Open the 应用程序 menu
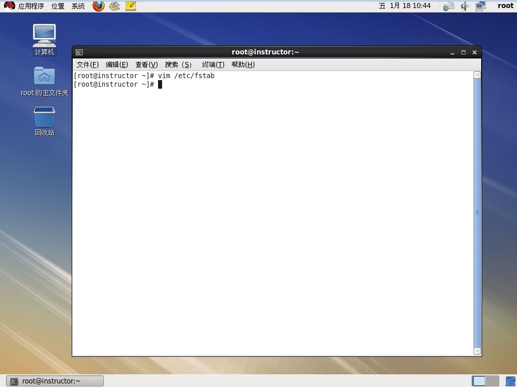The height and width of the screenshot is (387, 517). [x=31, y=6]
